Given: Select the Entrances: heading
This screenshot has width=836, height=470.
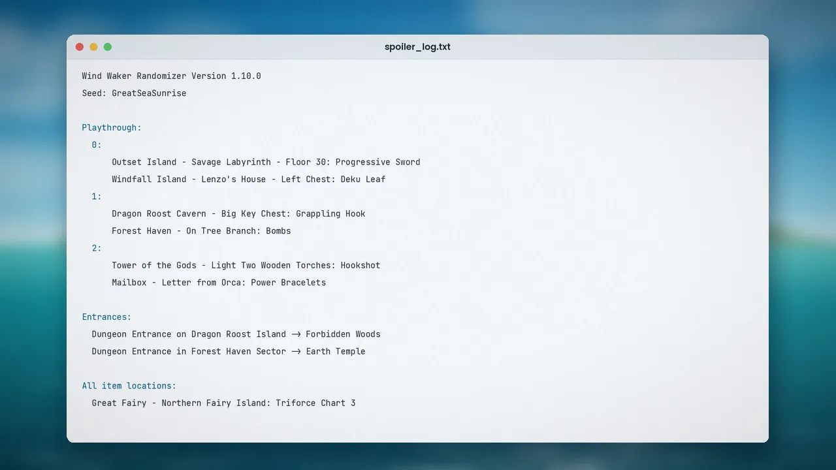Looking at the screenshot, I should (106, 317).
